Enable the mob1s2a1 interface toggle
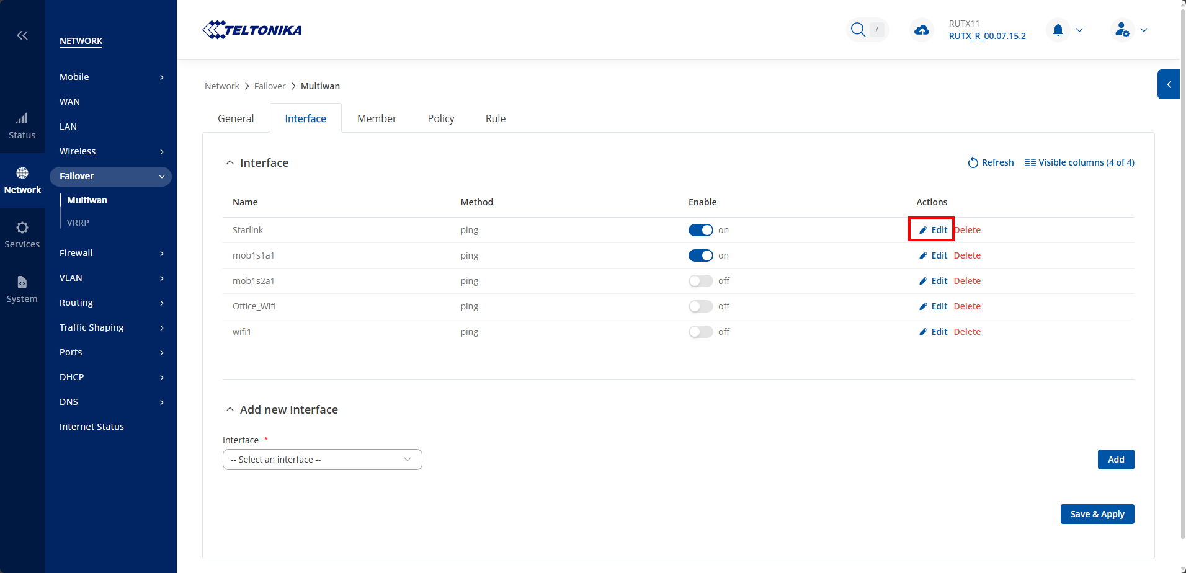This screenshot has width=1186, height=573. (700, 281)
